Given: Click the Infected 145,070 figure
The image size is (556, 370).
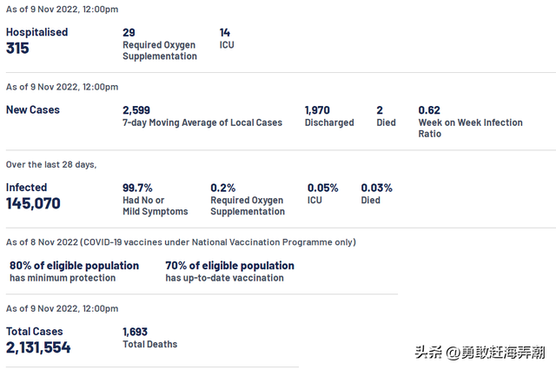Looking at the screenshot, I should point(33,203).
